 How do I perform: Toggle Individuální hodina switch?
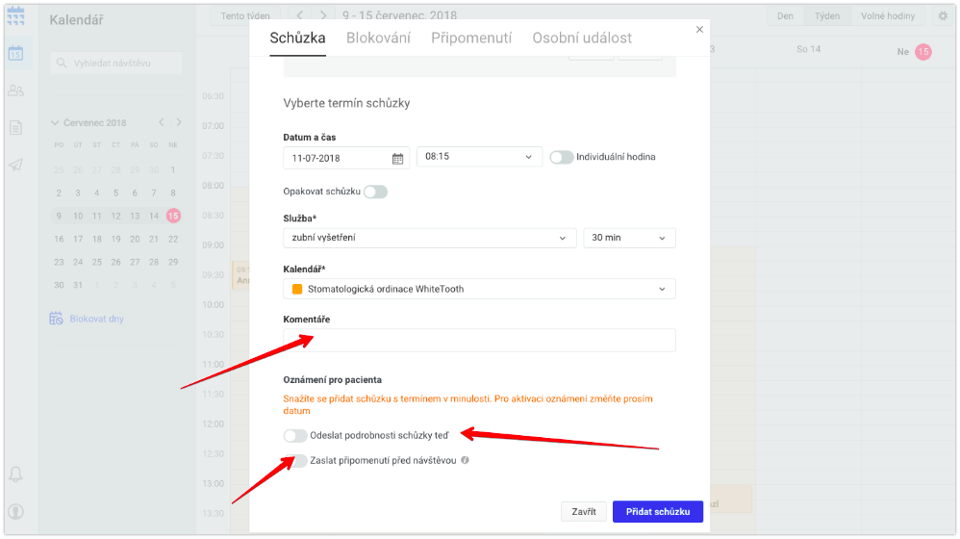coord(561,157)
